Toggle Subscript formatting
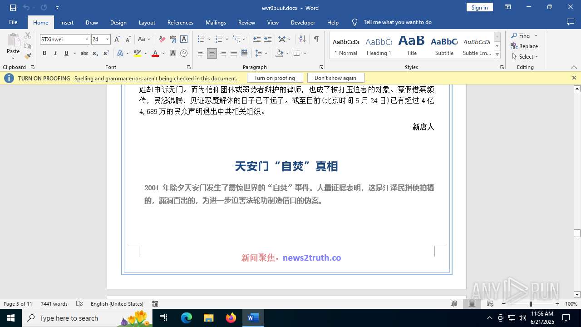581x327 pixels. 95,53
